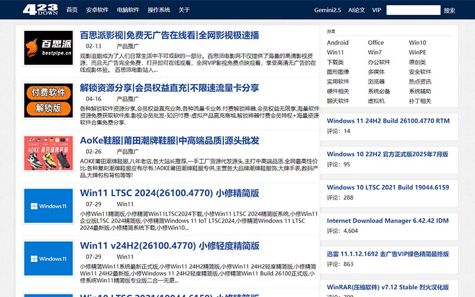This screenshot has width=475, height=297.
Task: Click 评论: 14 comment count
Action: [x=338, y=131]
